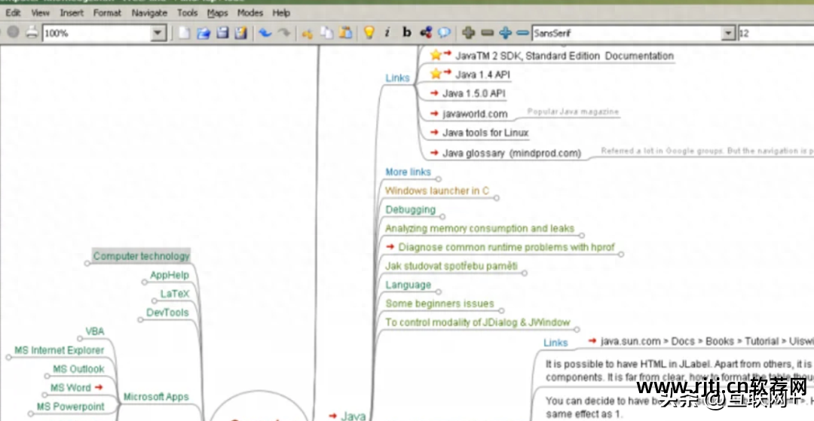Unfold Debugging node via its circle
Image resolution: width=814 pixels, height=421 pixels.
point(442,216)
